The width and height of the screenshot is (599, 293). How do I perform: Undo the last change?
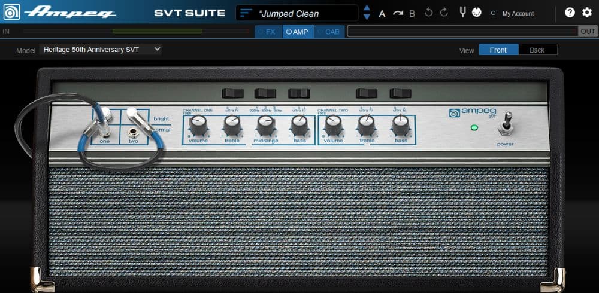click(429, 13)
